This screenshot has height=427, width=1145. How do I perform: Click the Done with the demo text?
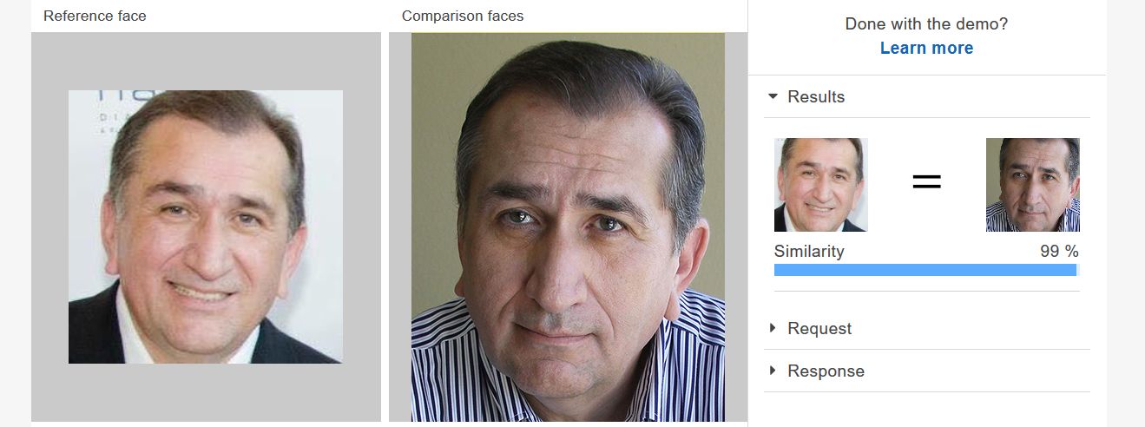(926, 23)
